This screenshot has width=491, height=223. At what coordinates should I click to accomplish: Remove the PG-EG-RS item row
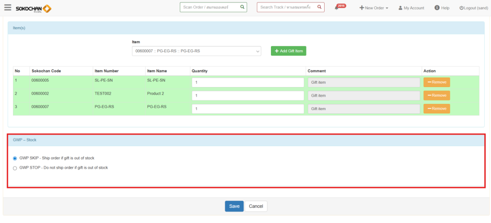[436, 109]
